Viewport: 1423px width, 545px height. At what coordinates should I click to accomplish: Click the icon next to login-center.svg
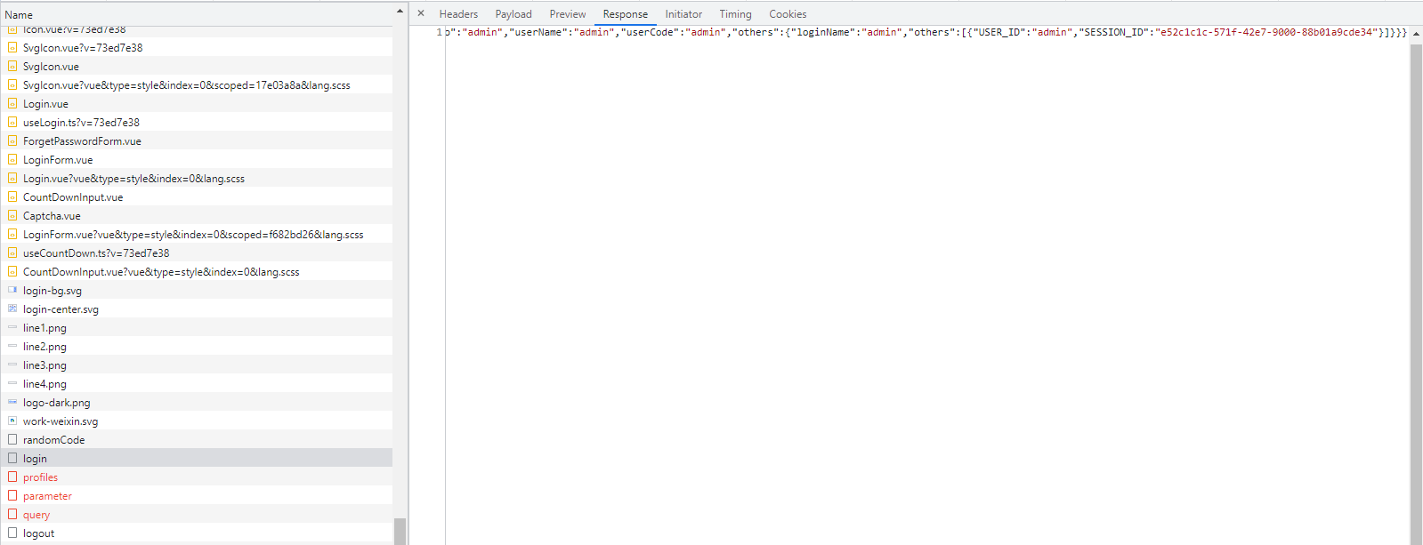pos(12,309)
